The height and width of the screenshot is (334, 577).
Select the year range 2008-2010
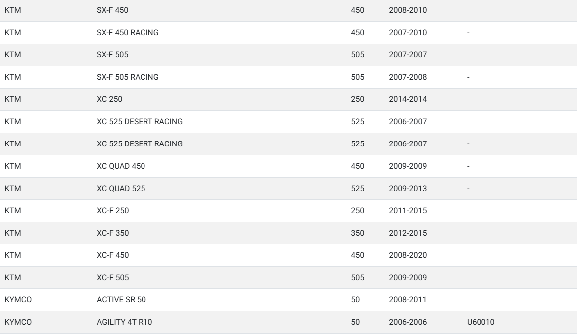[x=408, y=10]
